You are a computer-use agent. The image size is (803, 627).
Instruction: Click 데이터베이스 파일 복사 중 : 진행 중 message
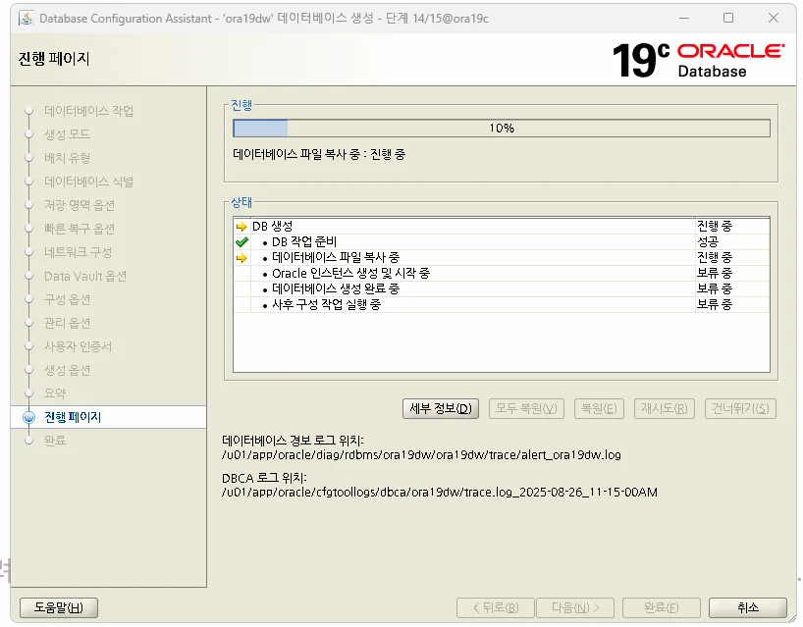point(319,154)
